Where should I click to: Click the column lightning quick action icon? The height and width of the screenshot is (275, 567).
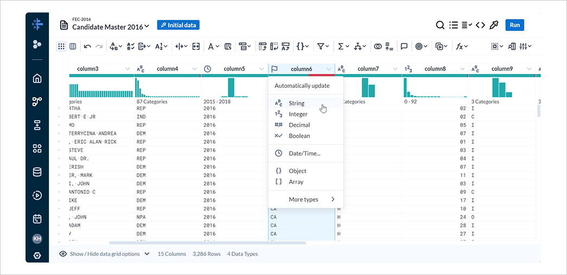tap(228, 46)
